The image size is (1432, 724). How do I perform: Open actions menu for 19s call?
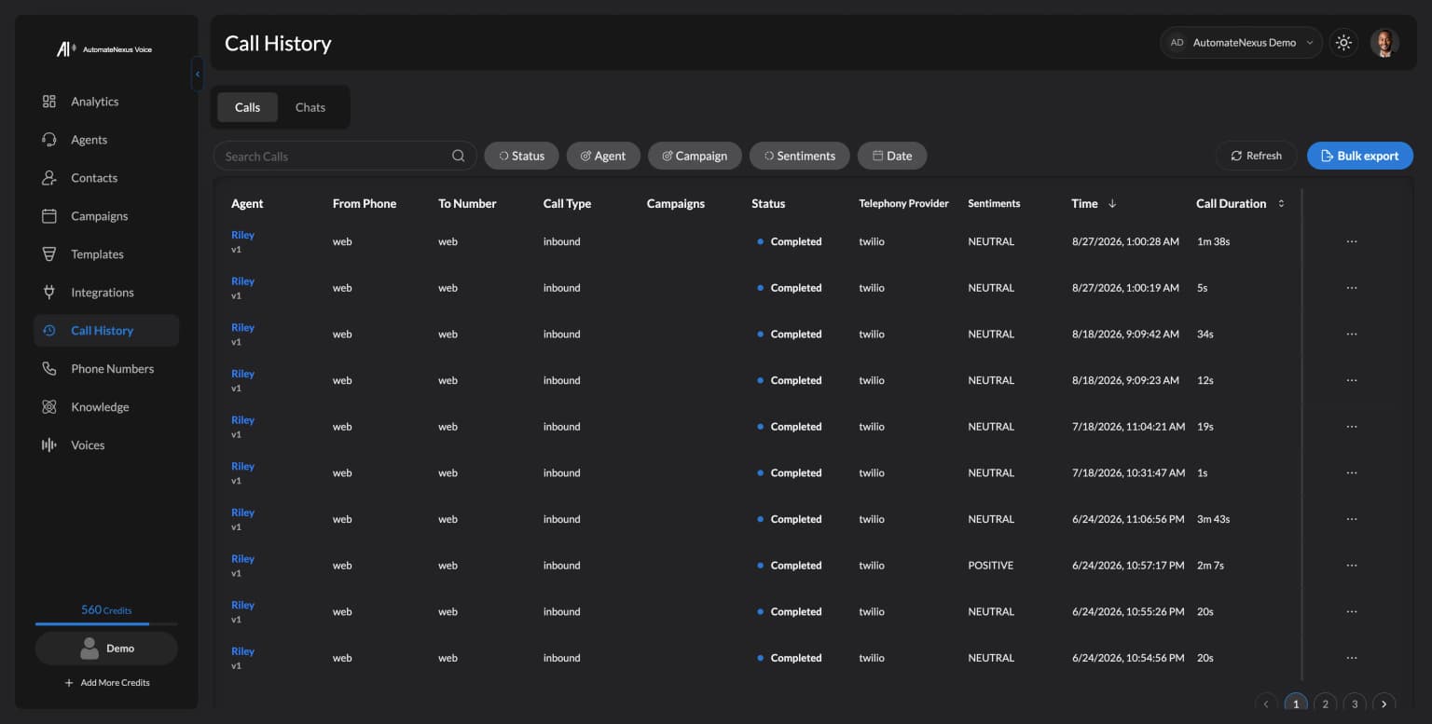pyautogui.click(x=1352, y=427)
